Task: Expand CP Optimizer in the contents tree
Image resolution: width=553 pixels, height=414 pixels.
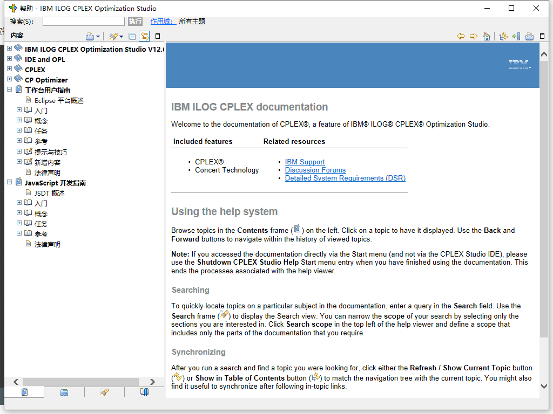Action: click(9, 79)
